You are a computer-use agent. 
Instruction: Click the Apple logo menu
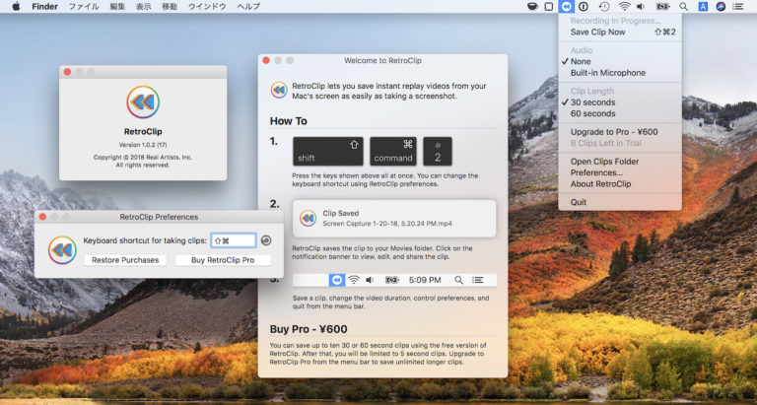point(15,6)
